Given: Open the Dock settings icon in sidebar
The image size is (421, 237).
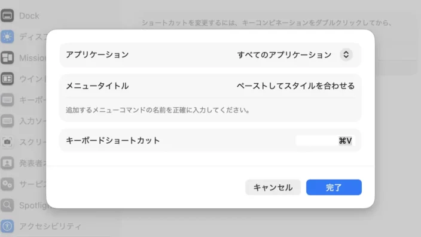Looking at the screenshot, I should tap(7, 16).
